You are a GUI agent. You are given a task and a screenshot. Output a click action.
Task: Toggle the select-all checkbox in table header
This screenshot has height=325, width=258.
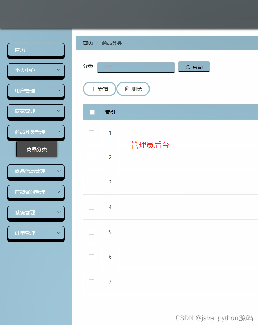click(x=92, y=112)
